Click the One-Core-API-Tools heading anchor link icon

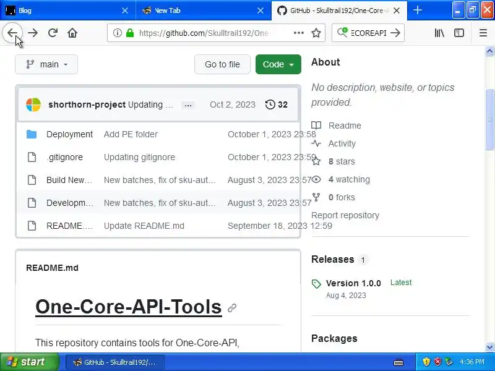(232, 307)
